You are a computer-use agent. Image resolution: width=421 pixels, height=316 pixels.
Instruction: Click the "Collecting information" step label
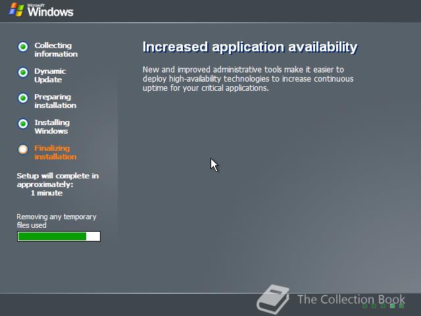tap(56, 50)
